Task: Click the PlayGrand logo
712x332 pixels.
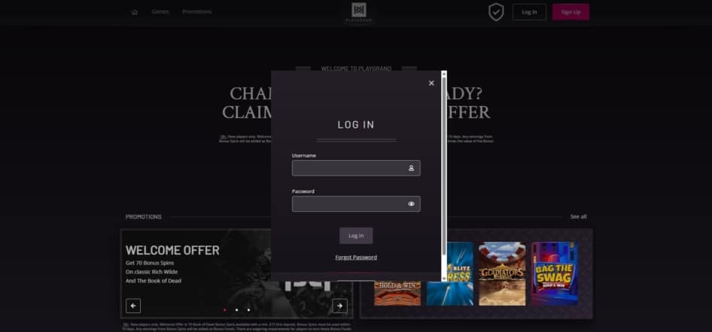Action: 359,13
